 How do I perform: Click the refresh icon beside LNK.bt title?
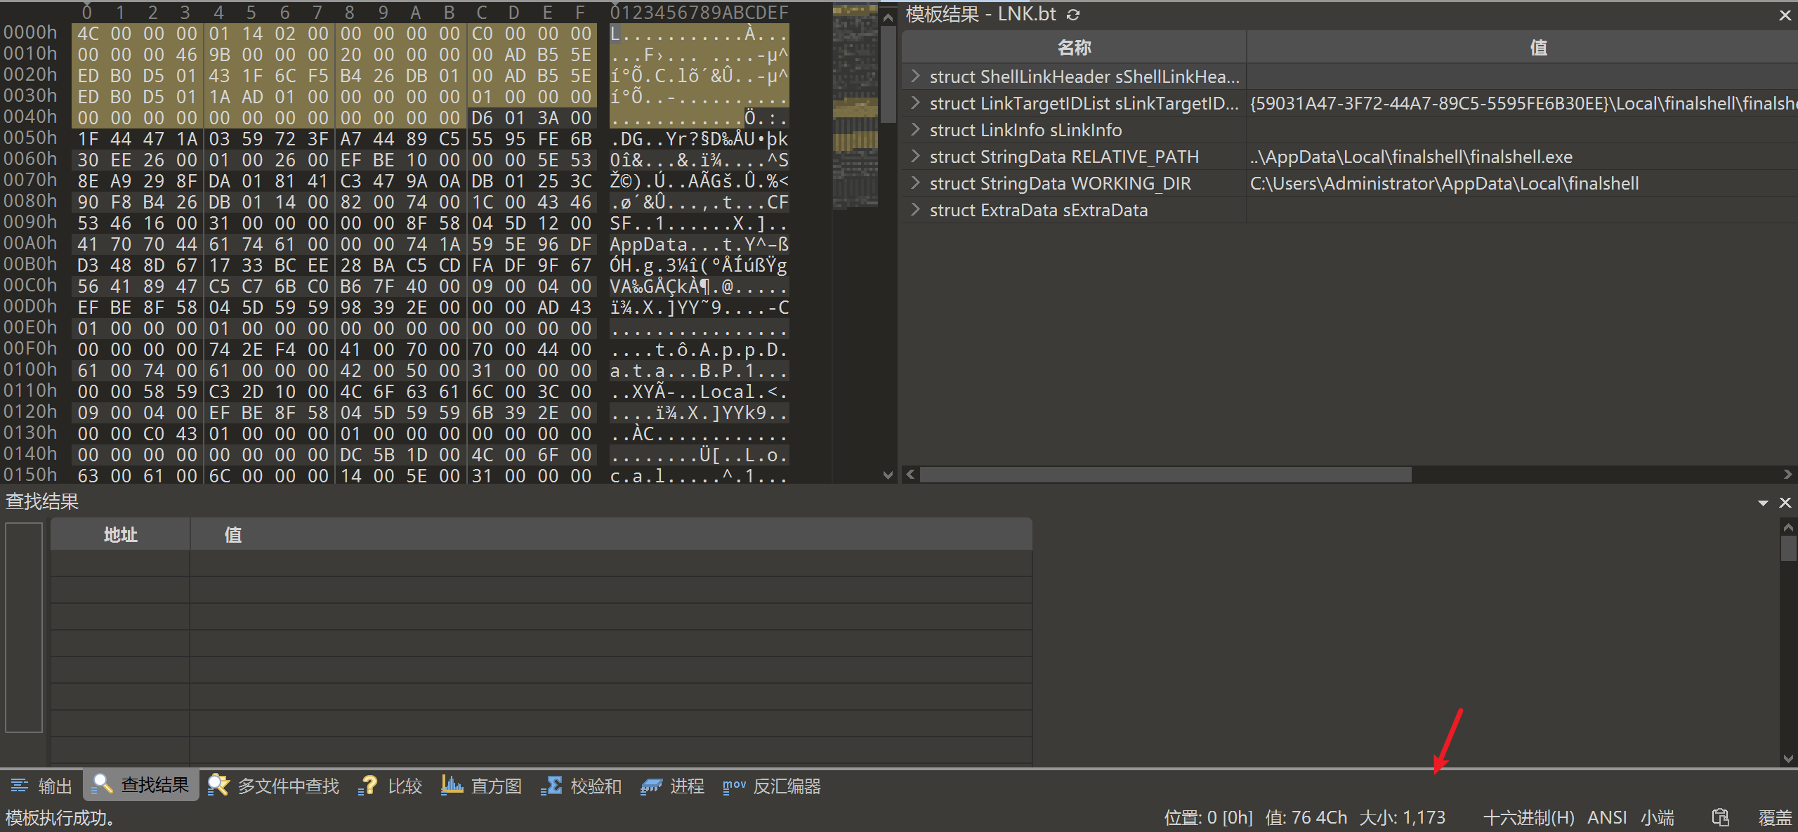1073,15
